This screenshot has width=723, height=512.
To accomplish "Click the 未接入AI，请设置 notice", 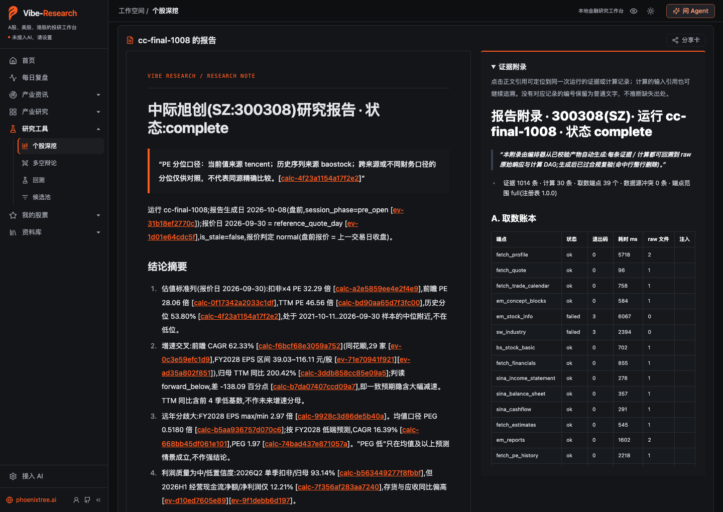I will pyautogui.click(x=32, y=38).
